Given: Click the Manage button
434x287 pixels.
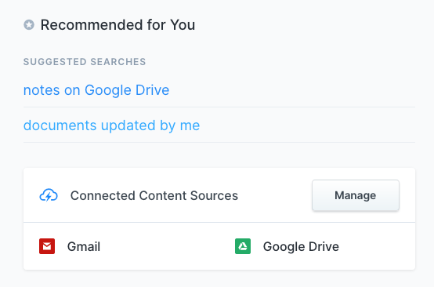Looking at the screenshot, I should [356, 195].
